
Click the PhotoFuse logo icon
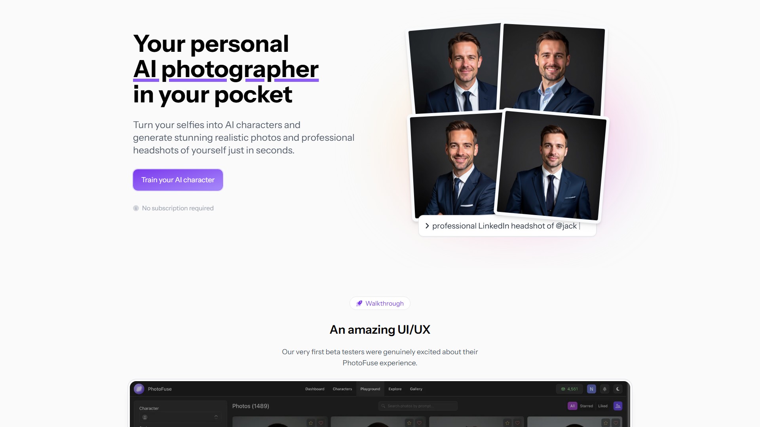pos(139,389)
